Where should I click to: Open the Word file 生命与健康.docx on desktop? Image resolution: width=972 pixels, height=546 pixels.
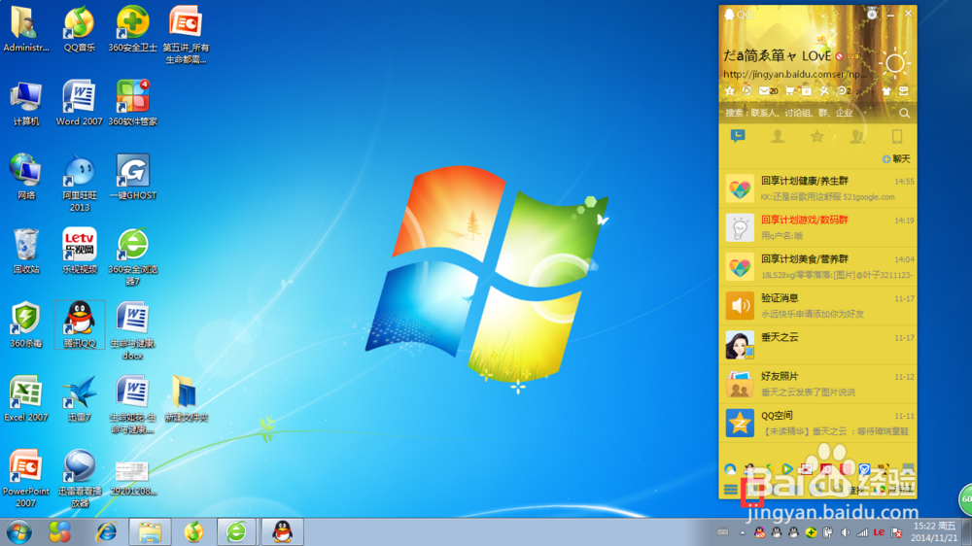132,330
